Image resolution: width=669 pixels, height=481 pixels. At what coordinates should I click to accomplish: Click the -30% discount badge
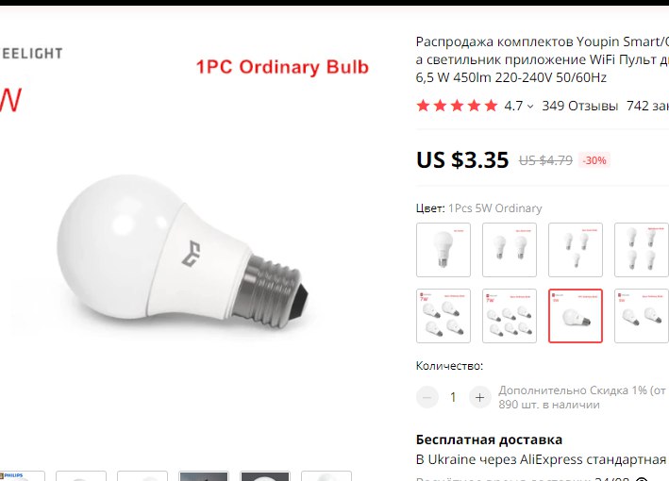tap(594, 160)
